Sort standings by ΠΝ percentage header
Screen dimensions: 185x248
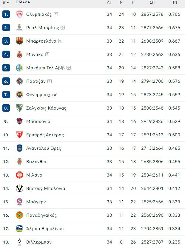(174, 2)
